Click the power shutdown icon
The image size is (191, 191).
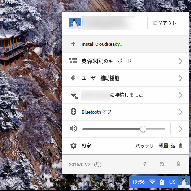tap(162, 164)
